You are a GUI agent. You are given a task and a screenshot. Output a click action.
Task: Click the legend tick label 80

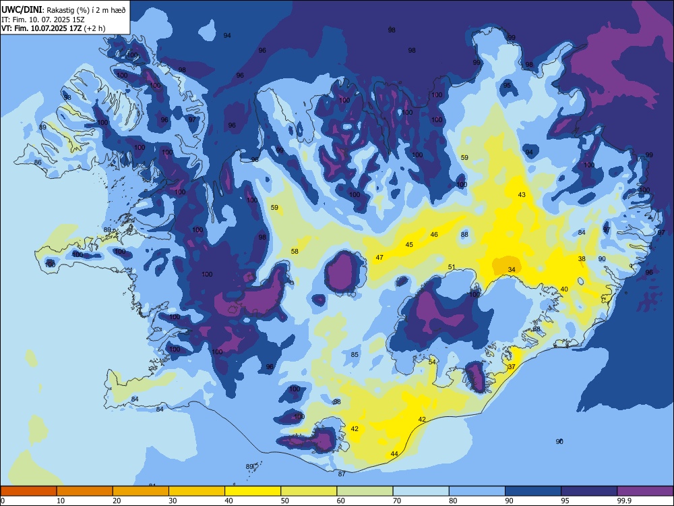(453, 501)
